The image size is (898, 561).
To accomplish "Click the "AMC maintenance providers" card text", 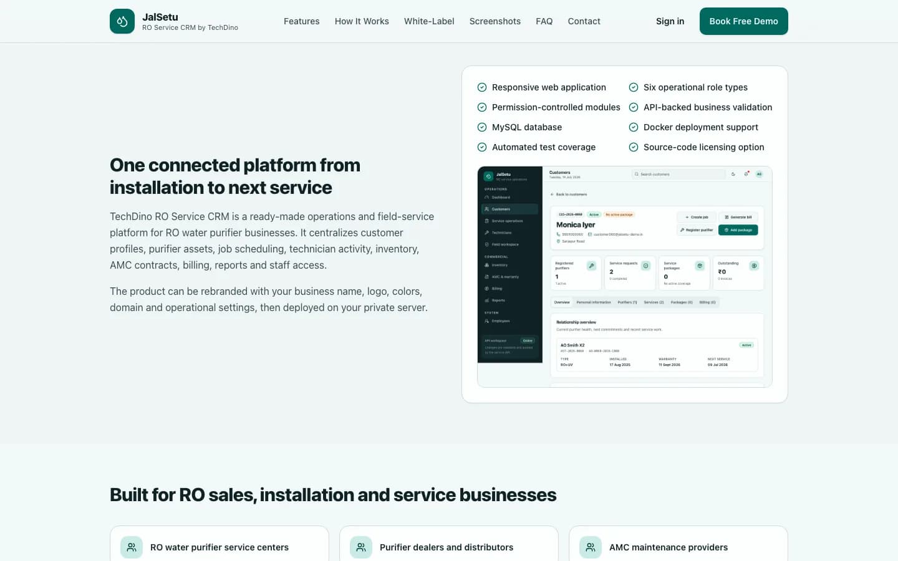I will pos(669,547).
